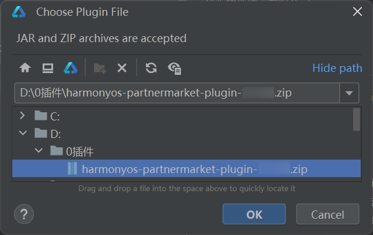Open help with the question mark button

[23, 214]
